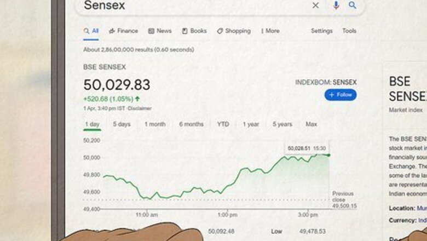This screenshot has height=241, width=427.
Task: Click the magnifying glass search button
Action: tap(353, 5)
